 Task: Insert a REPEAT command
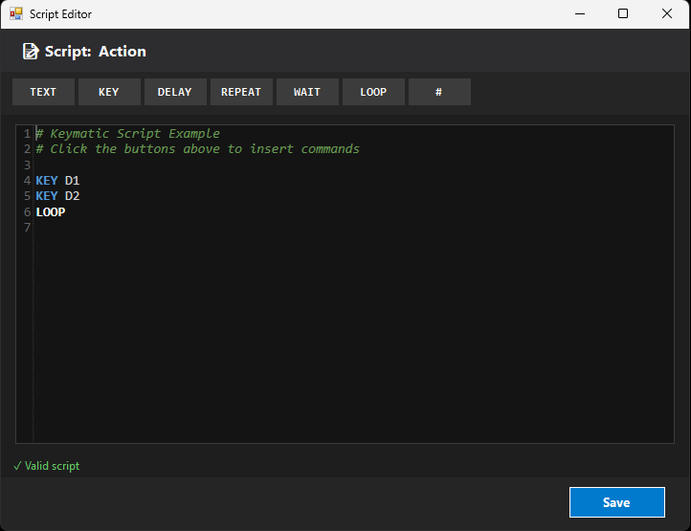(x=241, y=92)
